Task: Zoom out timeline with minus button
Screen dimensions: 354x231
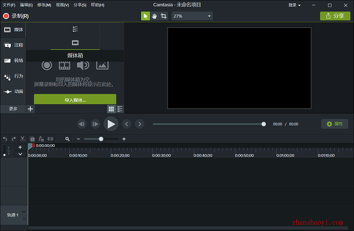Action: click(x=78, y=139)
